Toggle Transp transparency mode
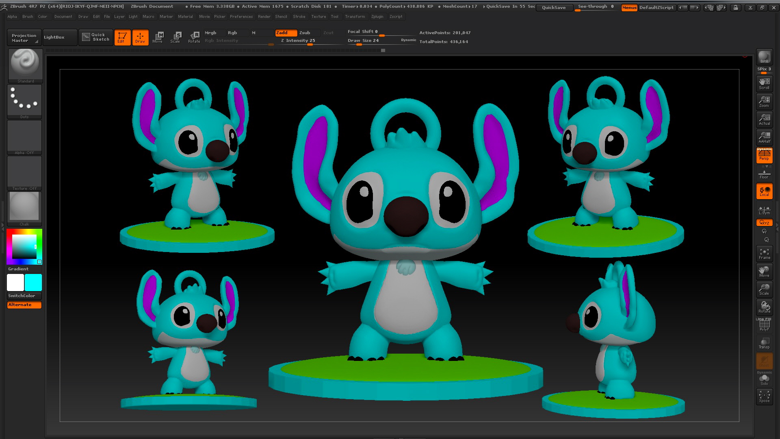 (x=764, y=343)
